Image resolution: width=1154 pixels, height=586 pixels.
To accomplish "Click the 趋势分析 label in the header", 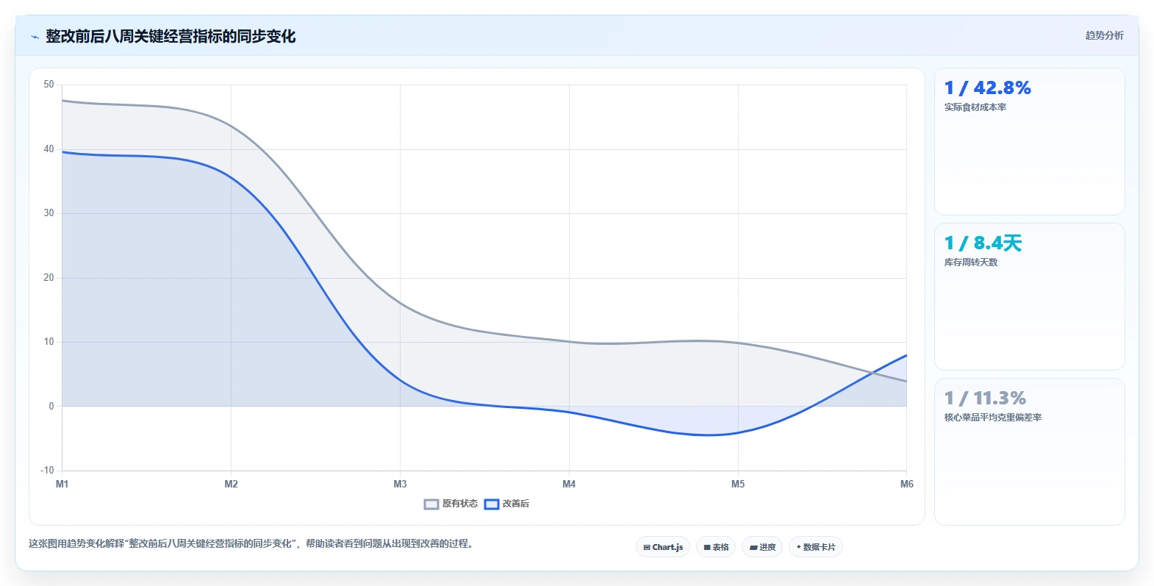I will pos(1104,35).
